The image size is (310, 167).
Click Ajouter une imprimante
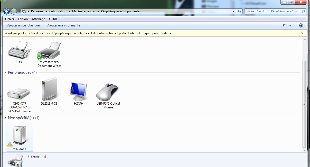tap(63, 25)
